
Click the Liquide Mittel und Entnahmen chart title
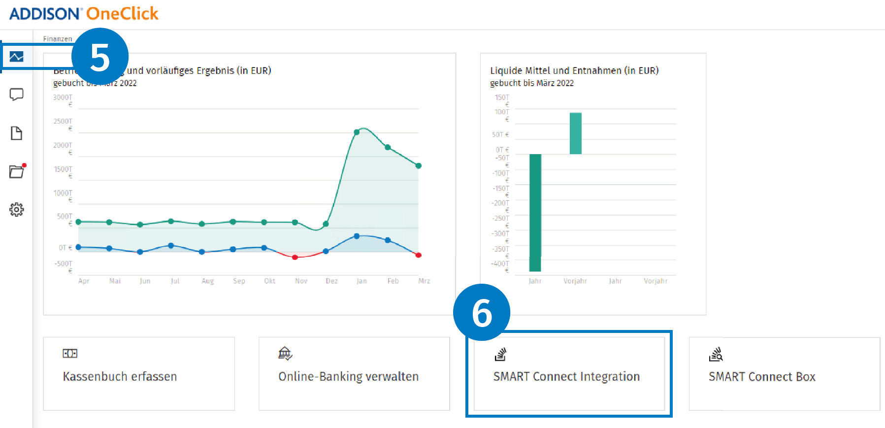574,70
